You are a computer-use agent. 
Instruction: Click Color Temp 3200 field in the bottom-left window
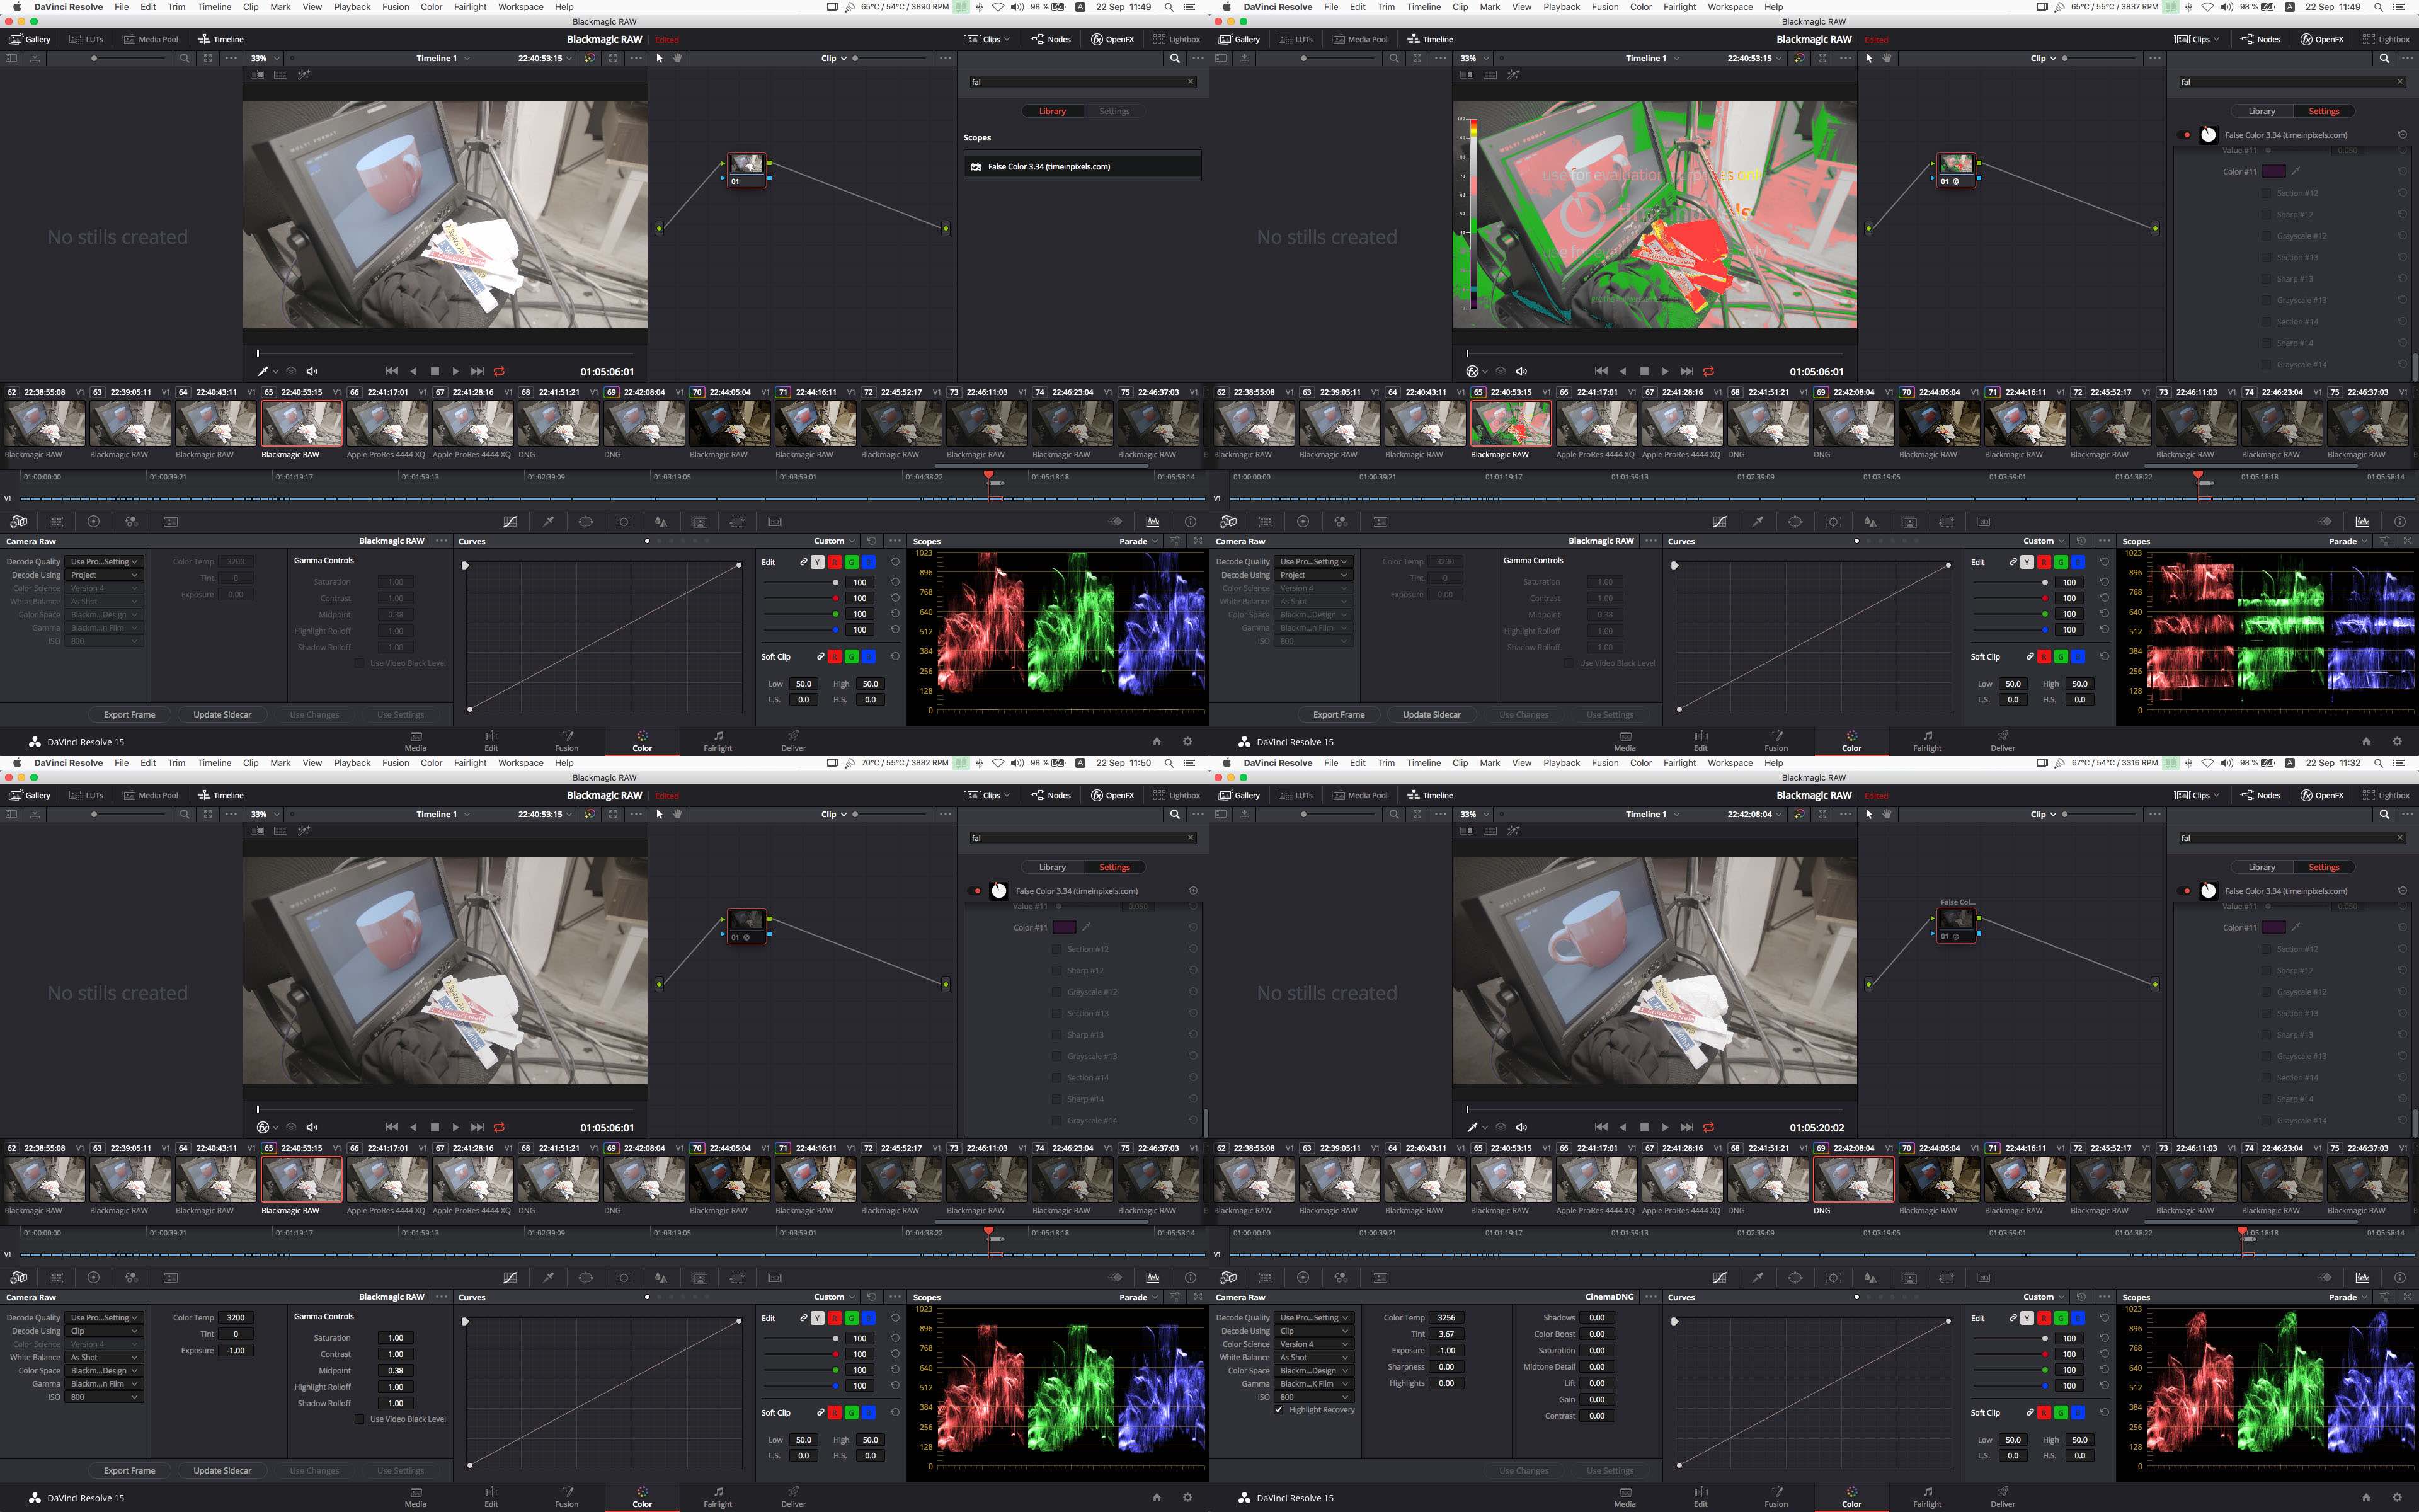236,1318
